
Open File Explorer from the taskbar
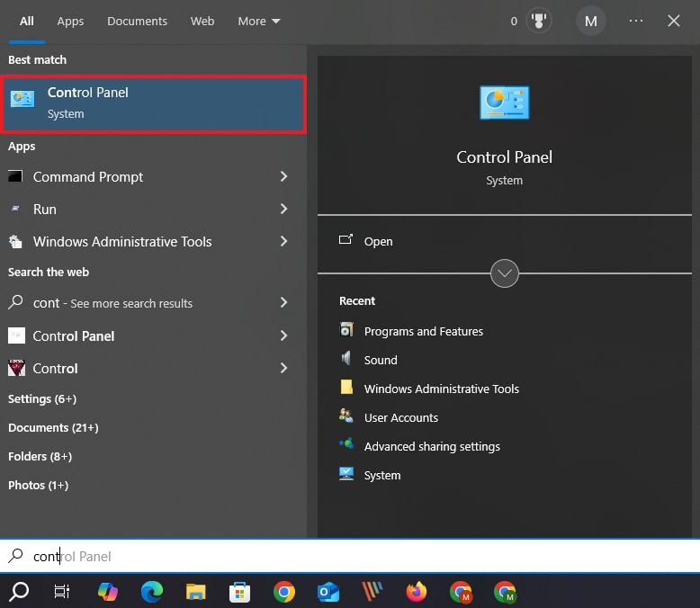tap(195, 592)
